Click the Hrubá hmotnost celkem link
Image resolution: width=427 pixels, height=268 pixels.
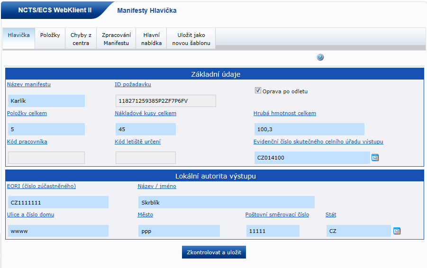click(x=284, y=113)
